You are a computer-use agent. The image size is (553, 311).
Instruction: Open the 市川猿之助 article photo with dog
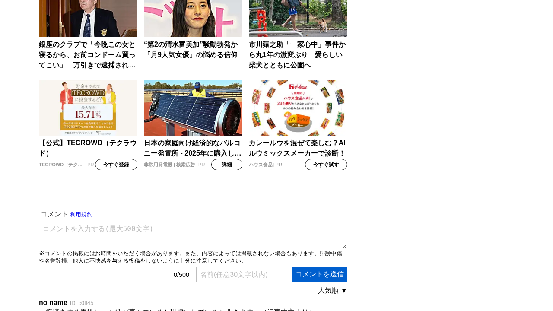(298, 19)
